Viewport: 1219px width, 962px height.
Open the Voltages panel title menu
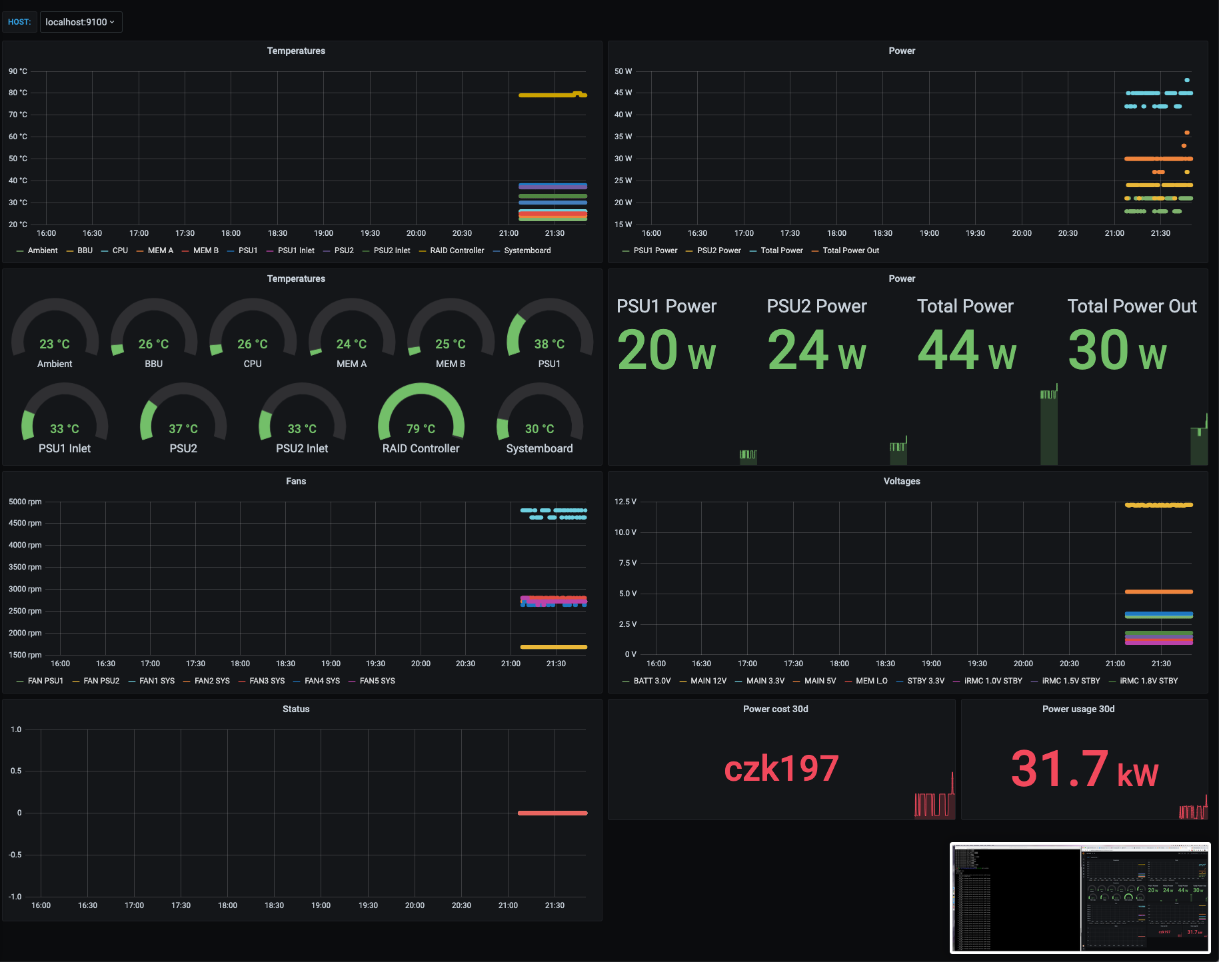[902, 481]
